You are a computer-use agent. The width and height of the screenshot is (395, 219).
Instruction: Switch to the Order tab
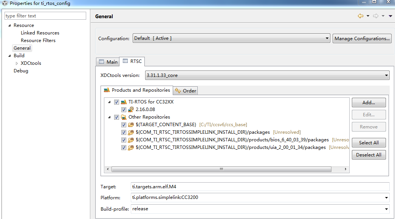point(186,91)
